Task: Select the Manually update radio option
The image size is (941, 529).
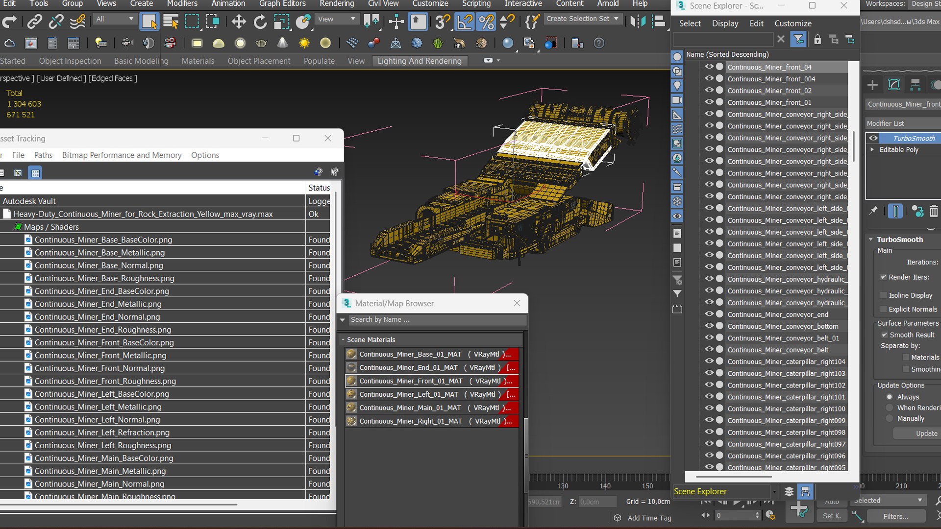Action: click(890, 418)
